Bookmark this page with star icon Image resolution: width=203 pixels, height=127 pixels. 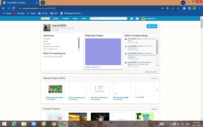pos(178,8)
